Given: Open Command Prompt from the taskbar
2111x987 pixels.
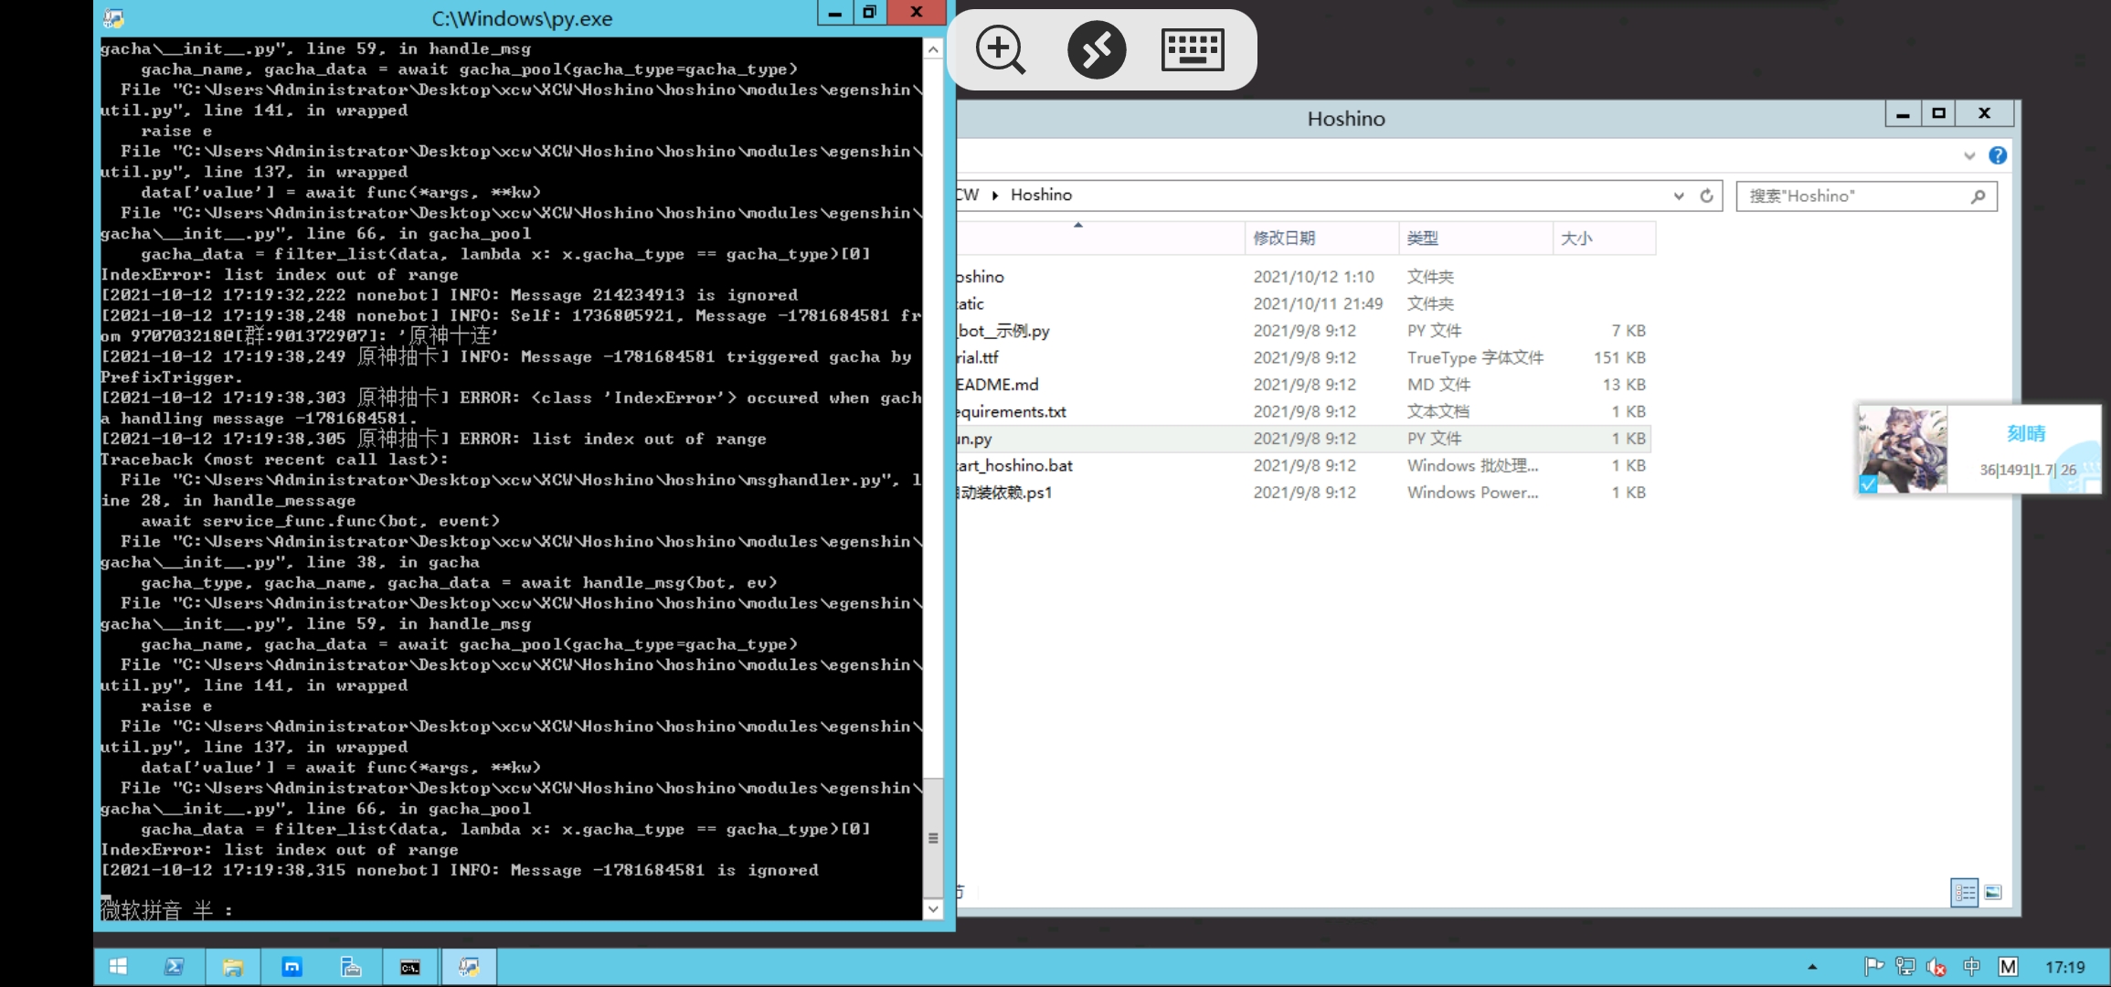Looking at the screenshot, I should click(410, 966).
